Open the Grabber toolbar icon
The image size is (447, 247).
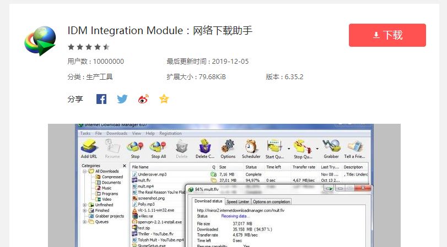click(331, 149)
